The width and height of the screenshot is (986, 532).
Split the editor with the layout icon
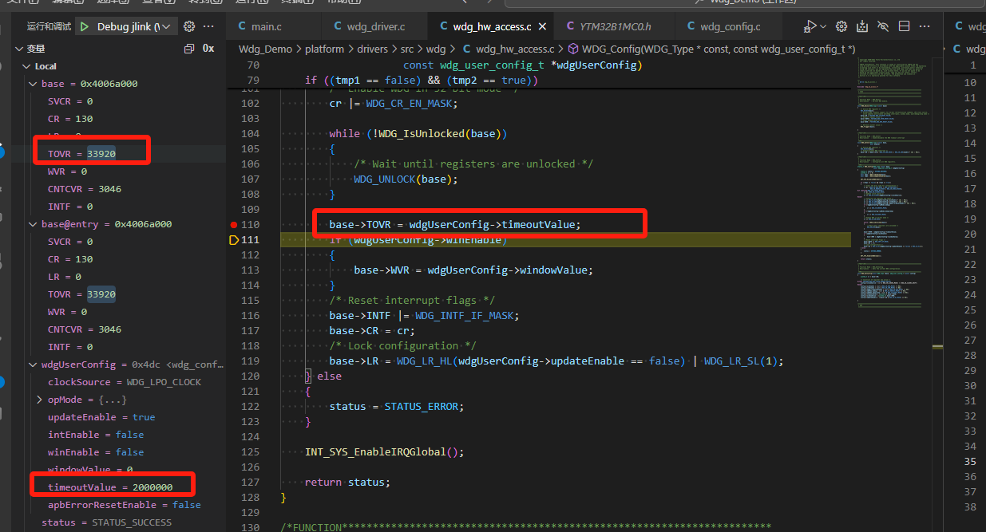[905, 26]
